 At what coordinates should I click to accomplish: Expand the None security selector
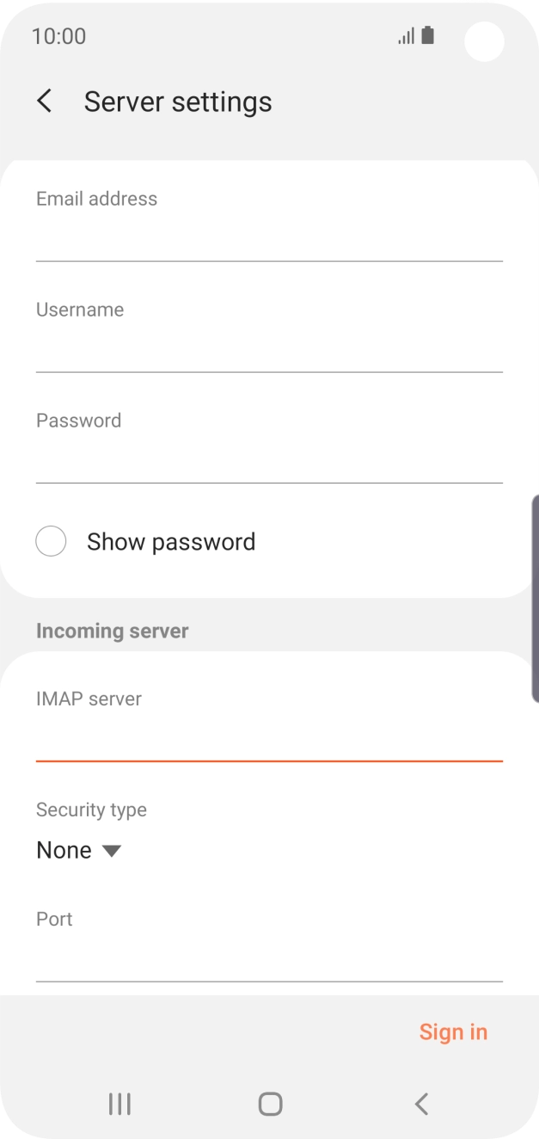(64, 850)
